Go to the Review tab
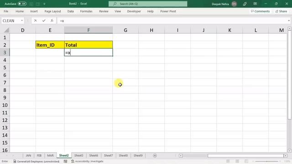This screenshot has height=164, width=292. (104, 11)
